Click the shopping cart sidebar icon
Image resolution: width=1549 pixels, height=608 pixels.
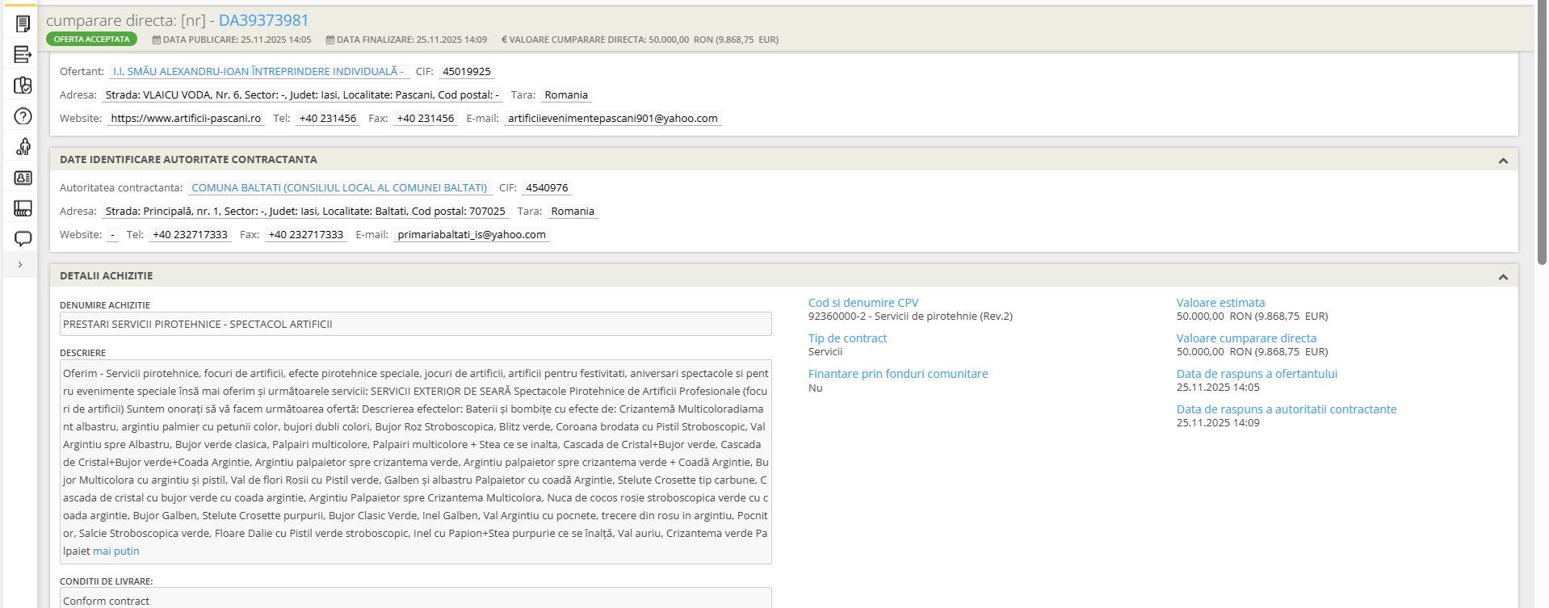23,208
